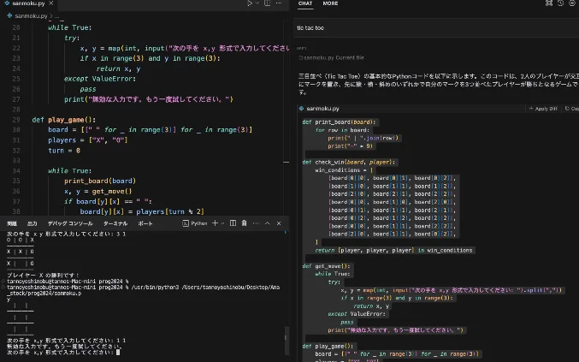Show chat history with the clock icon

(x=560, y=3)
